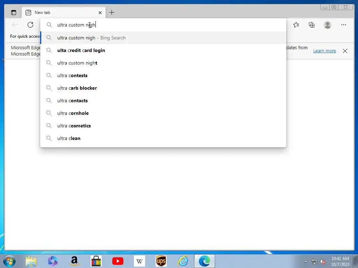The width and height of the screenshot is (358, 268).
Task: Minimize the Edge window
Action: (325, 7)
